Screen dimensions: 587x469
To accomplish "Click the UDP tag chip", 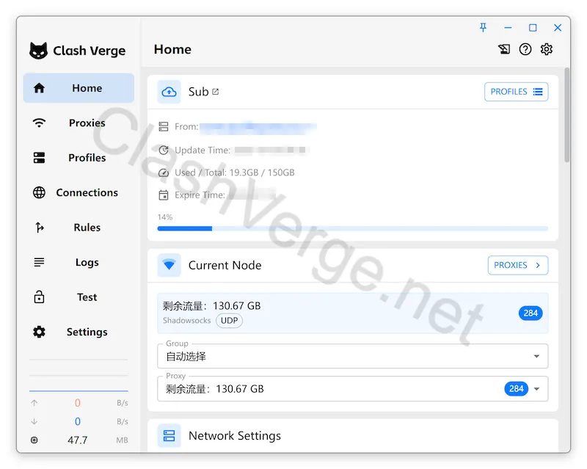I will pos(229,321).
